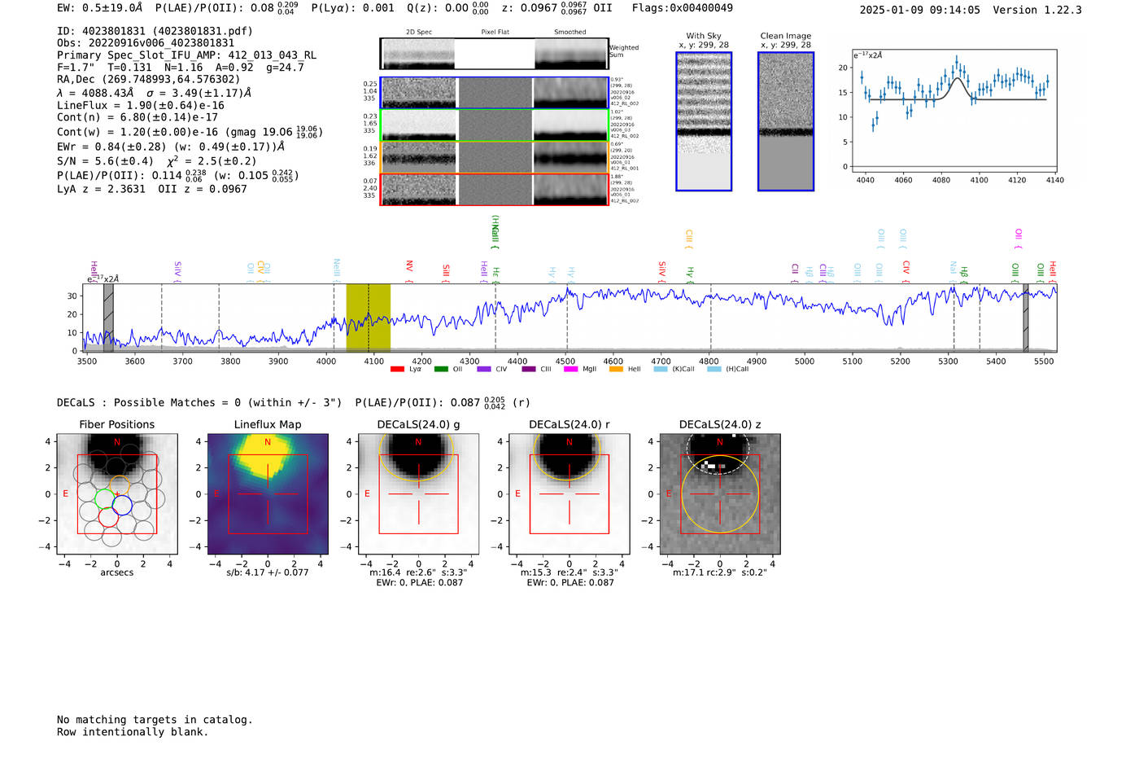Click the hatched gray band near 3550Å

pos(108,318)
